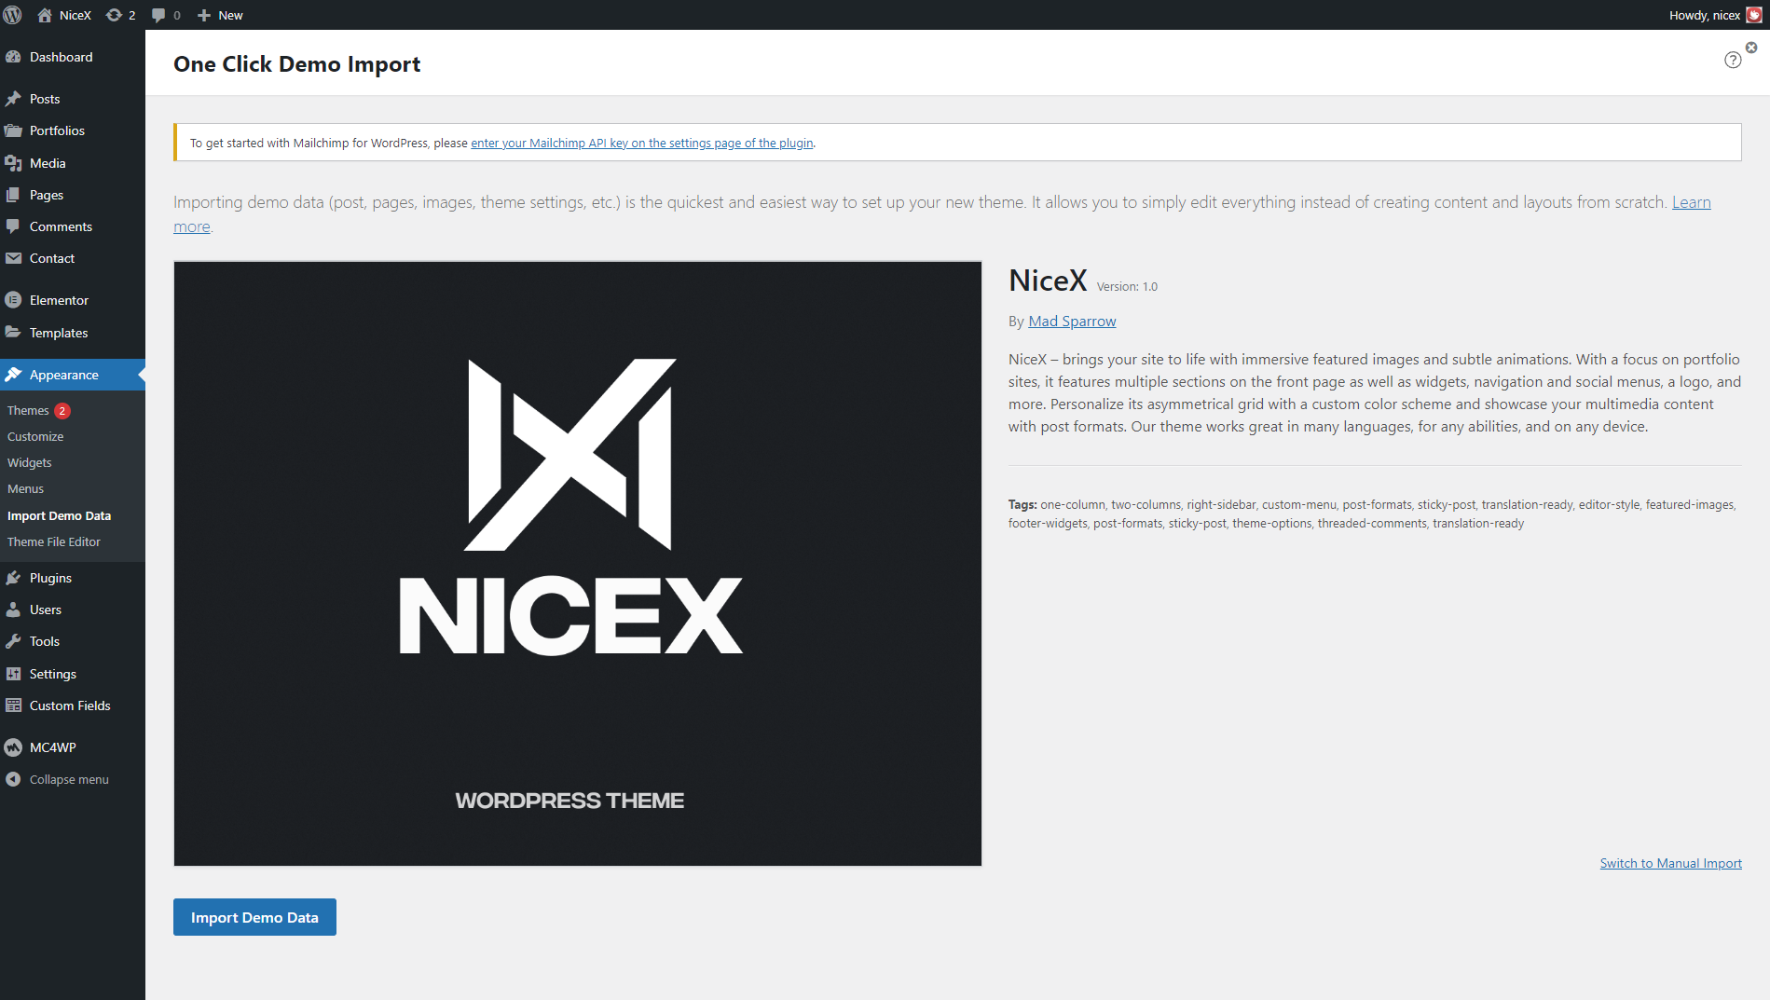Click the Collapse menu arrow icon
1770x1000 pixels.
[13, 779]
